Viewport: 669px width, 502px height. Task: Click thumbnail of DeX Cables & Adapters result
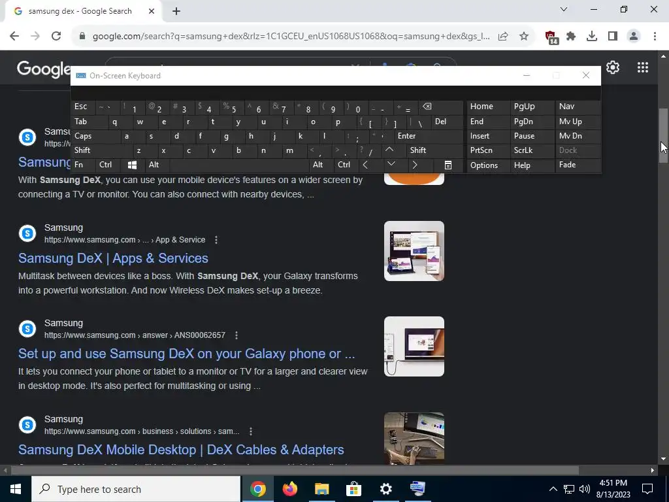click(x=414, y=438)
